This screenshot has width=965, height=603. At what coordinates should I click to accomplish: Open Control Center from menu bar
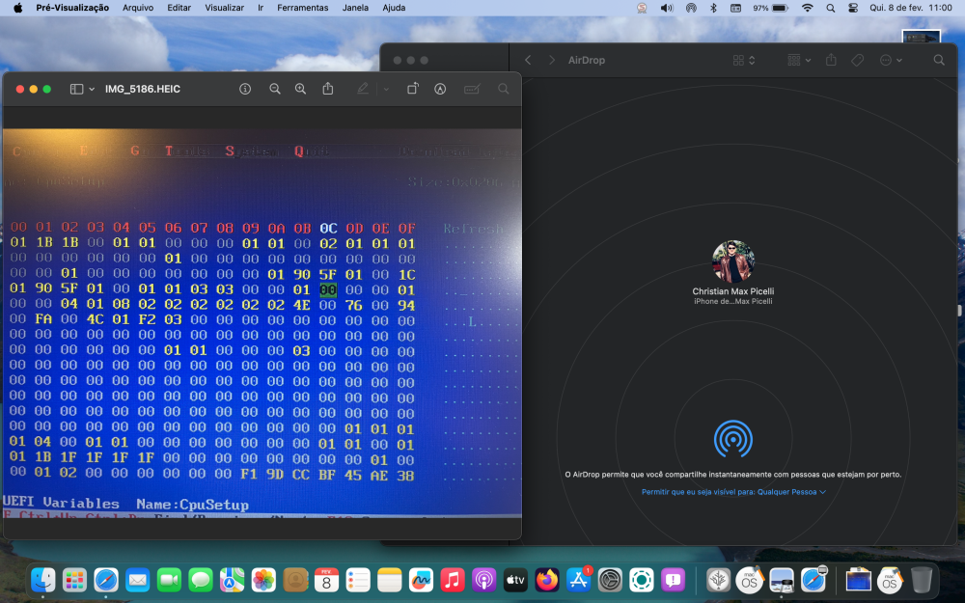[x=852, y=8]
